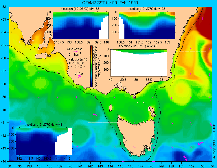The image size is (217, 168).
Task: Click the 'velocity (m/s)' legend label
Action: point(78,60)
